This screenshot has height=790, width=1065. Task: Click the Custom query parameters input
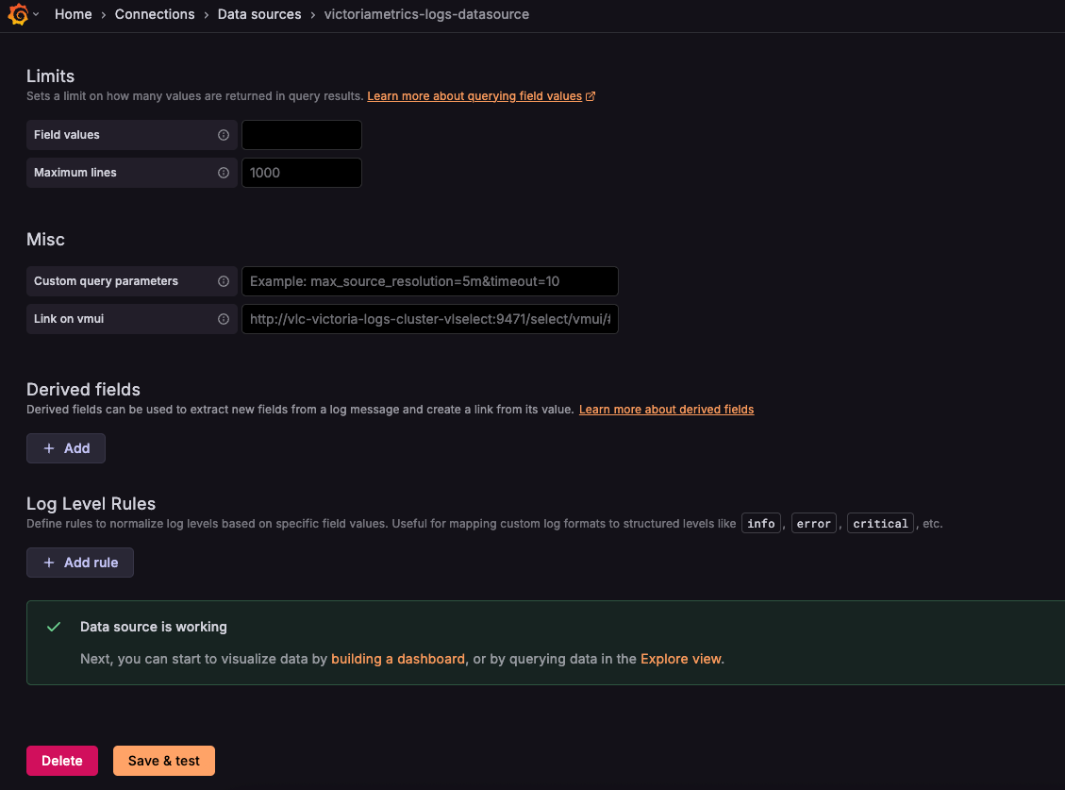pyautogui.click(x=429, y=281)
